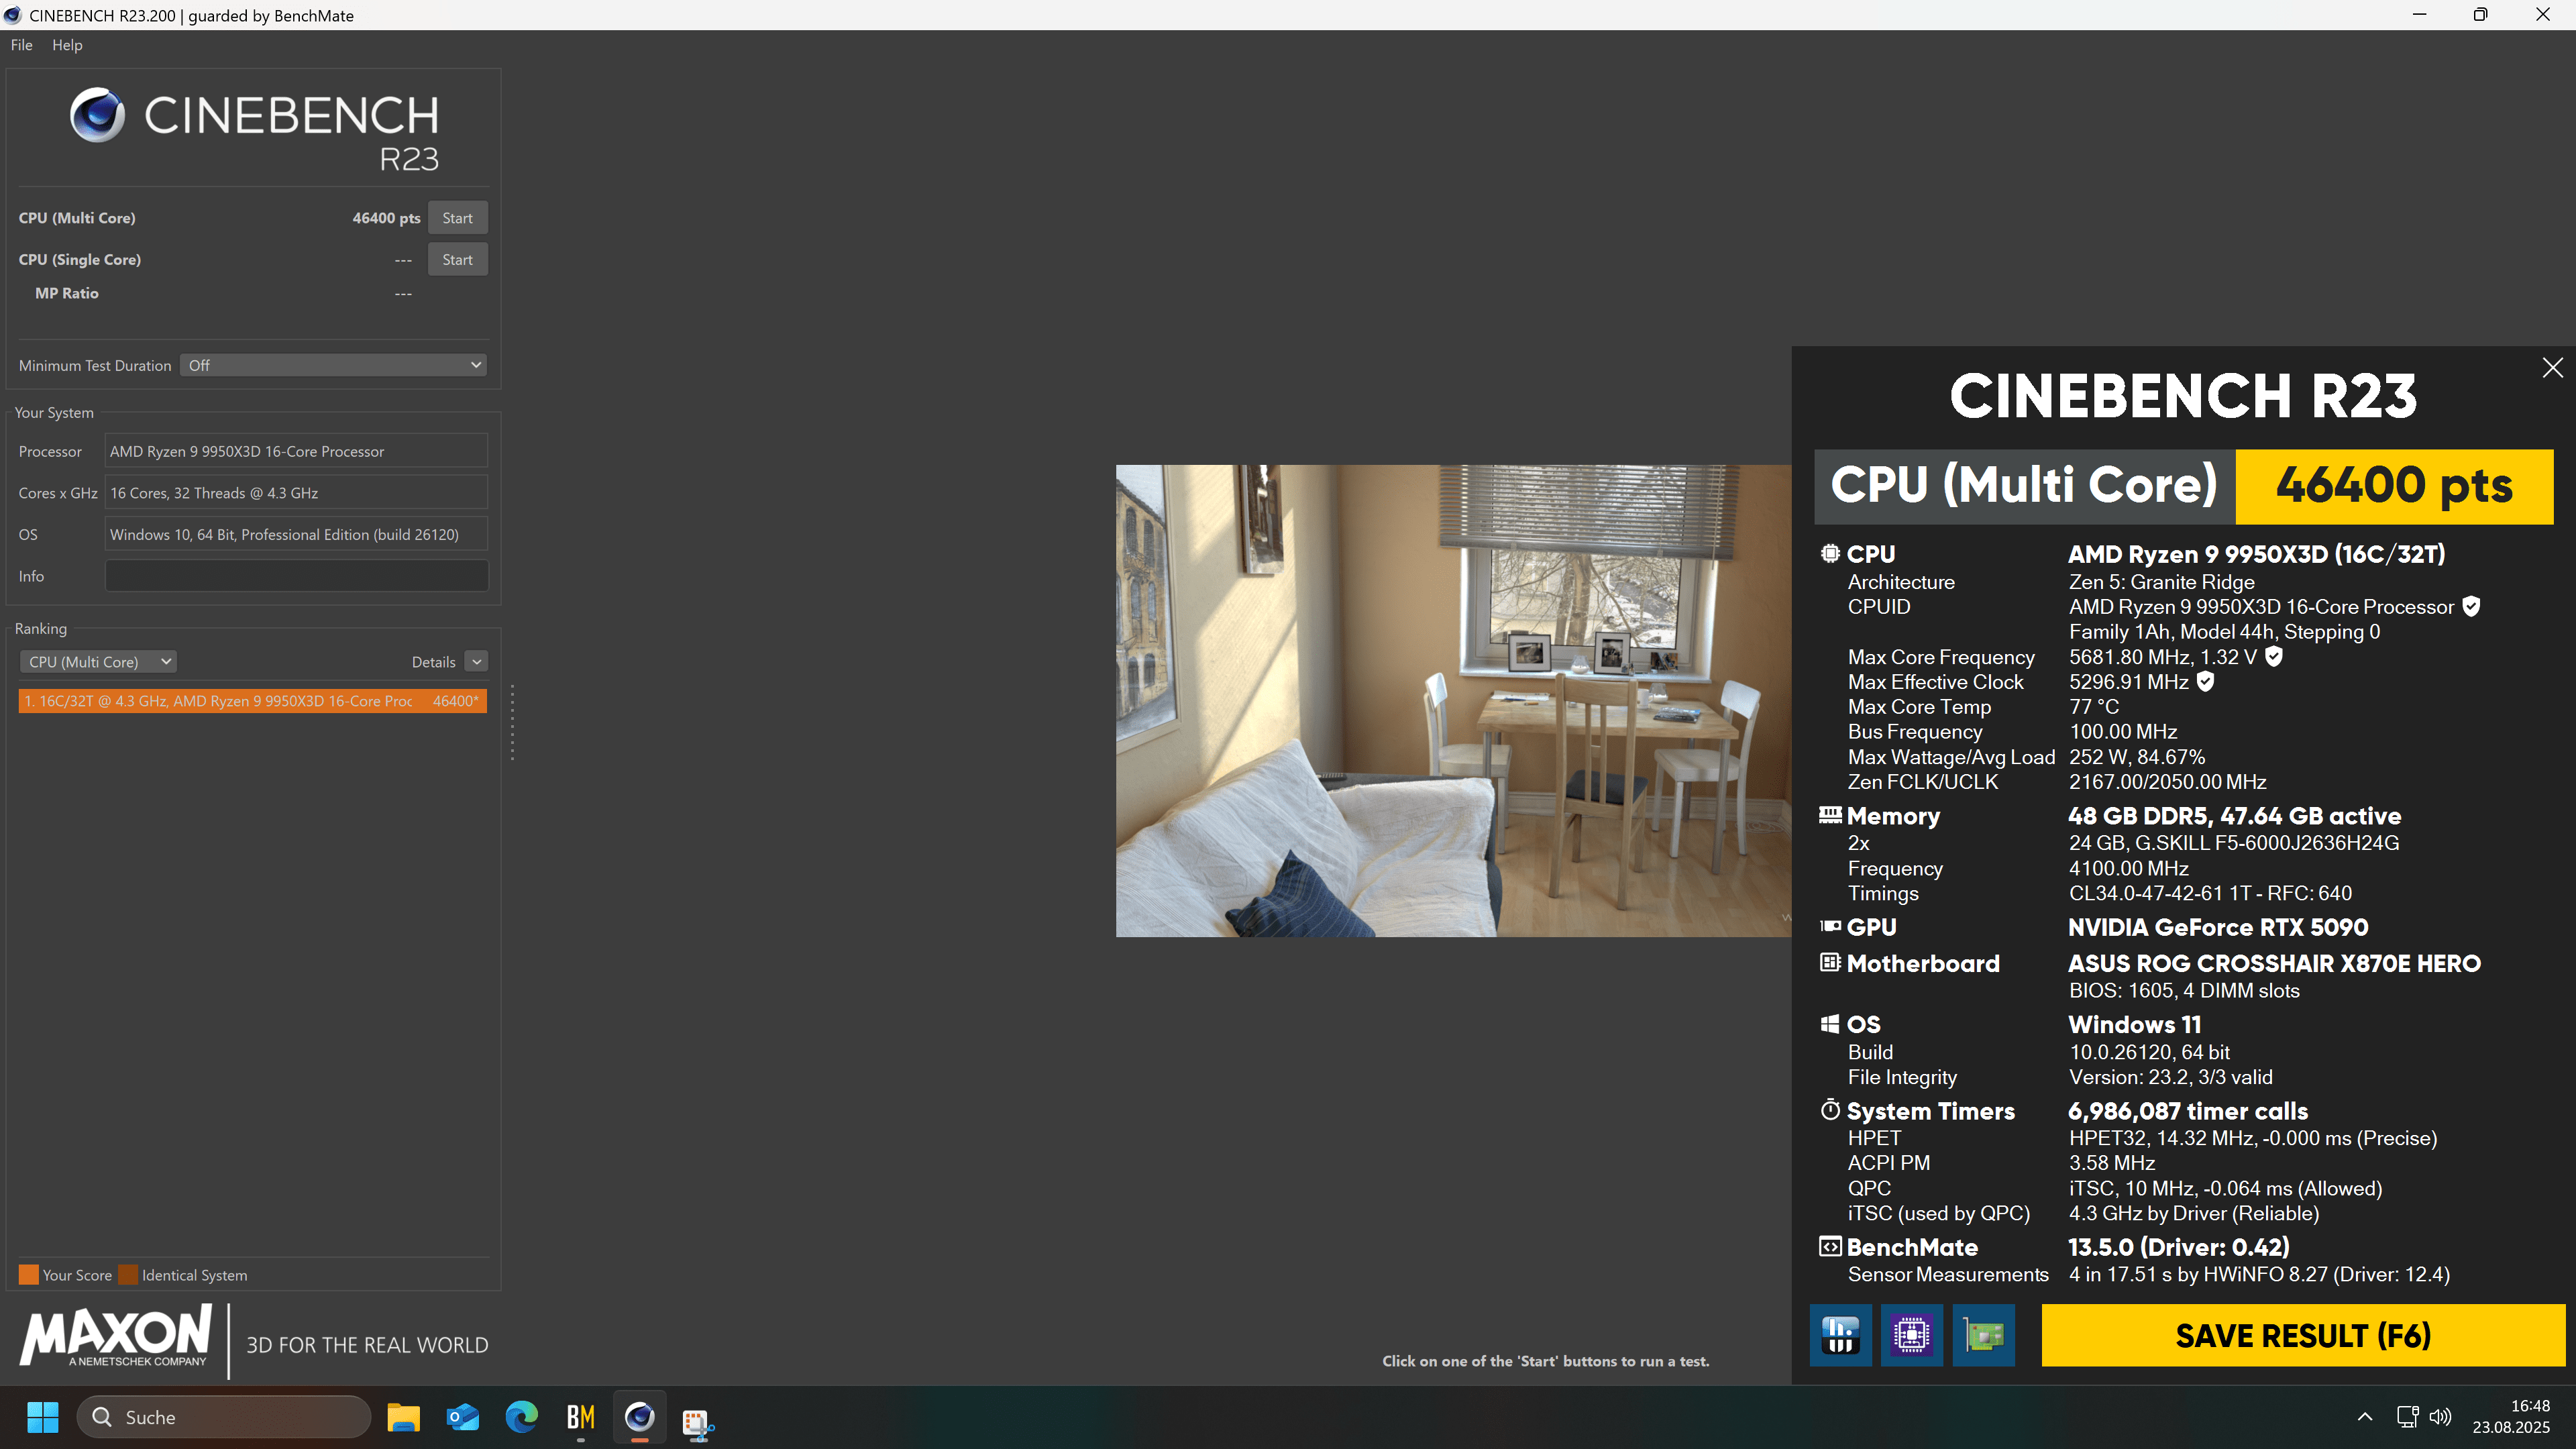This screenshot has width=2576, height=1449.
Task: Click the Info text field
Action: [296, 576]
